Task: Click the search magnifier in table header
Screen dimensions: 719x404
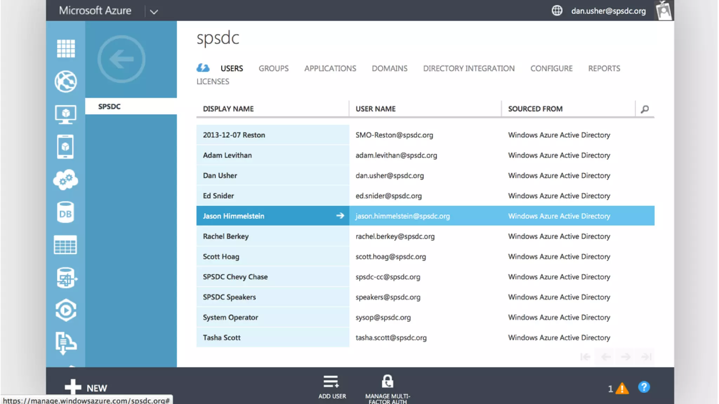Action: 645,109
